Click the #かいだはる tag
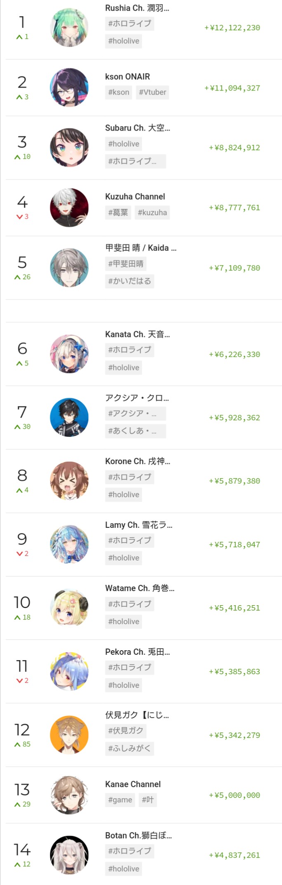 click(129, 281)
